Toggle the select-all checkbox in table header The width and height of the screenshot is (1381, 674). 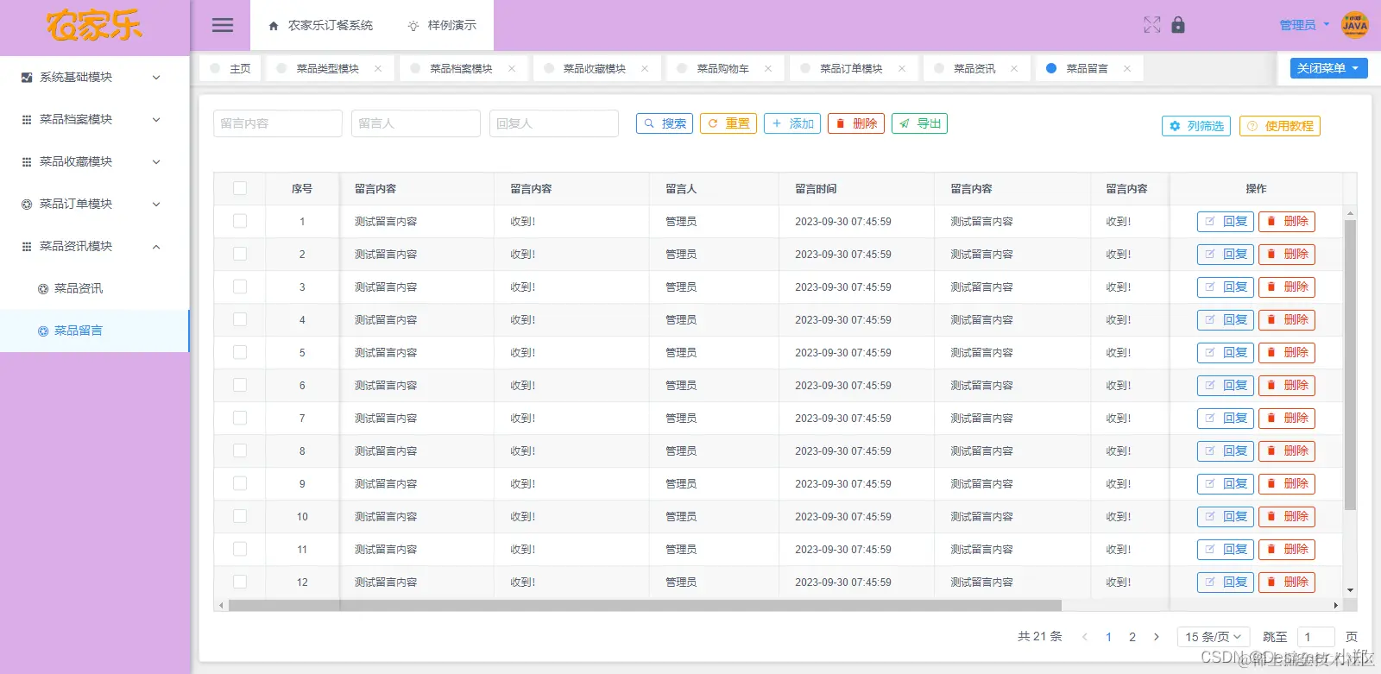[240, 188]
